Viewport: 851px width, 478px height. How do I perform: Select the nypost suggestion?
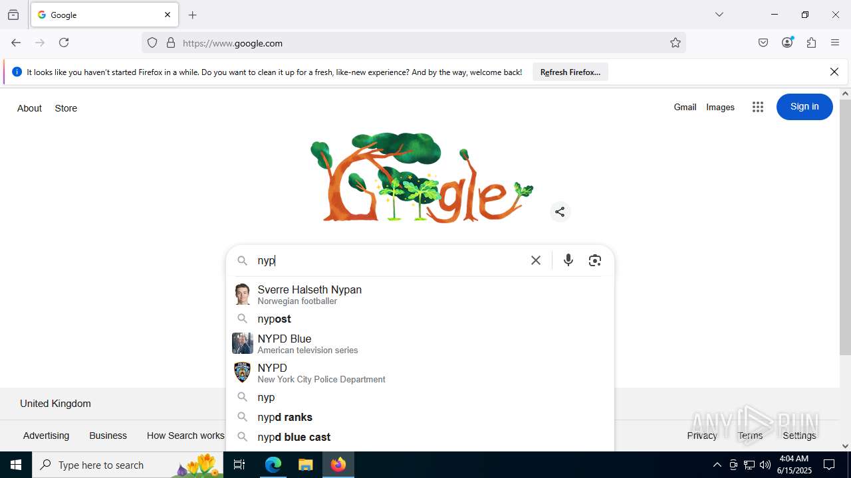pyautogui.click(x=420, y=319)
